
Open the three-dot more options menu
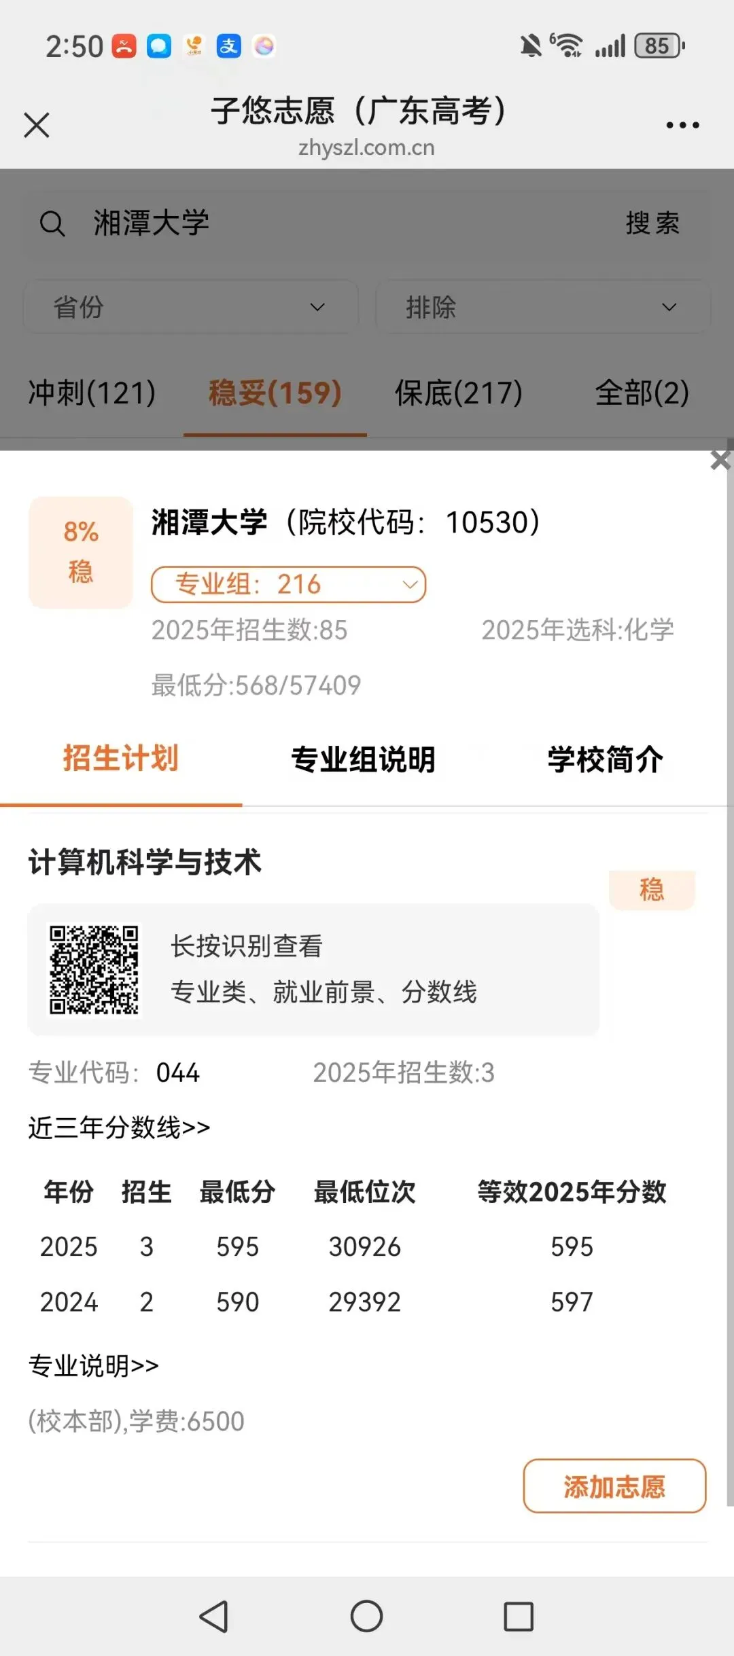point(682,125)
